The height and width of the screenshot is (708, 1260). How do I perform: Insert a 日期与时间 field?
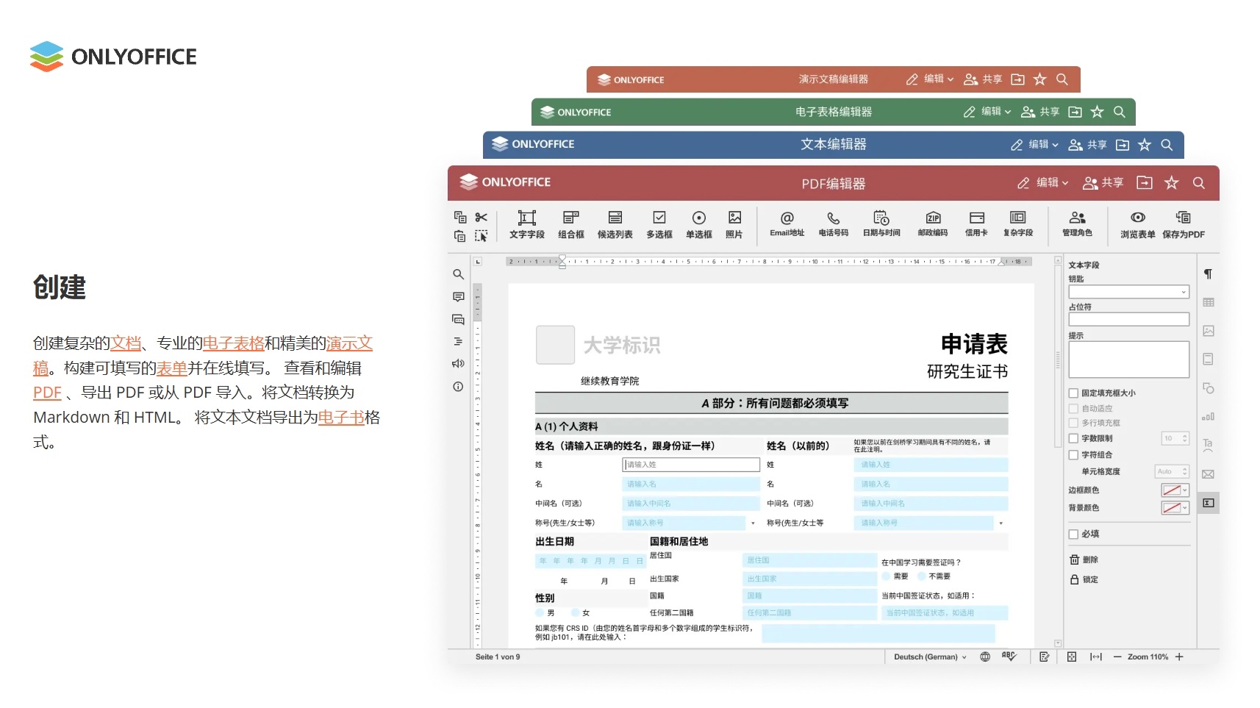pyautogui.click(x=881, y=224)
